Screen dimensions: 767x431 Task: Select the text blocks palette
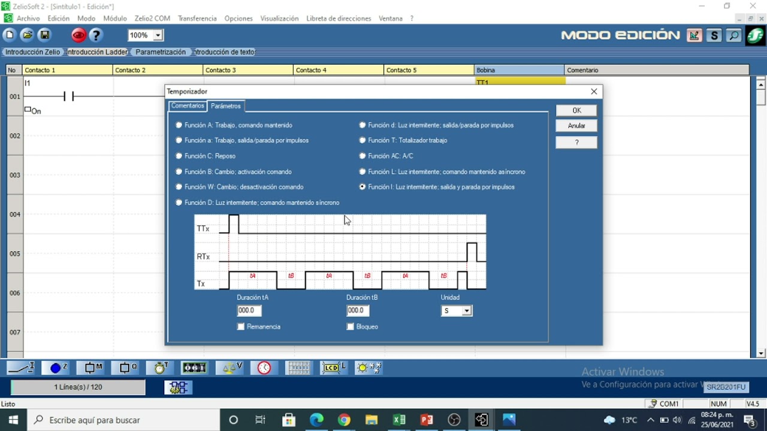298,368
